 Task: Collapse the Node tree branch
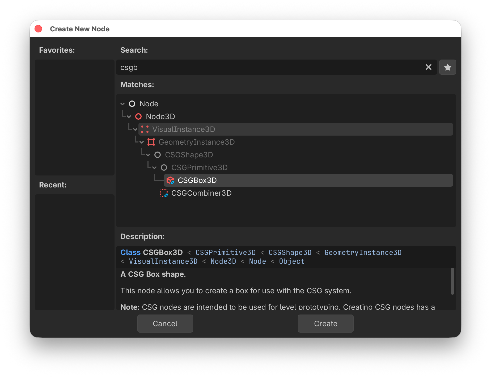click(122, 104)
